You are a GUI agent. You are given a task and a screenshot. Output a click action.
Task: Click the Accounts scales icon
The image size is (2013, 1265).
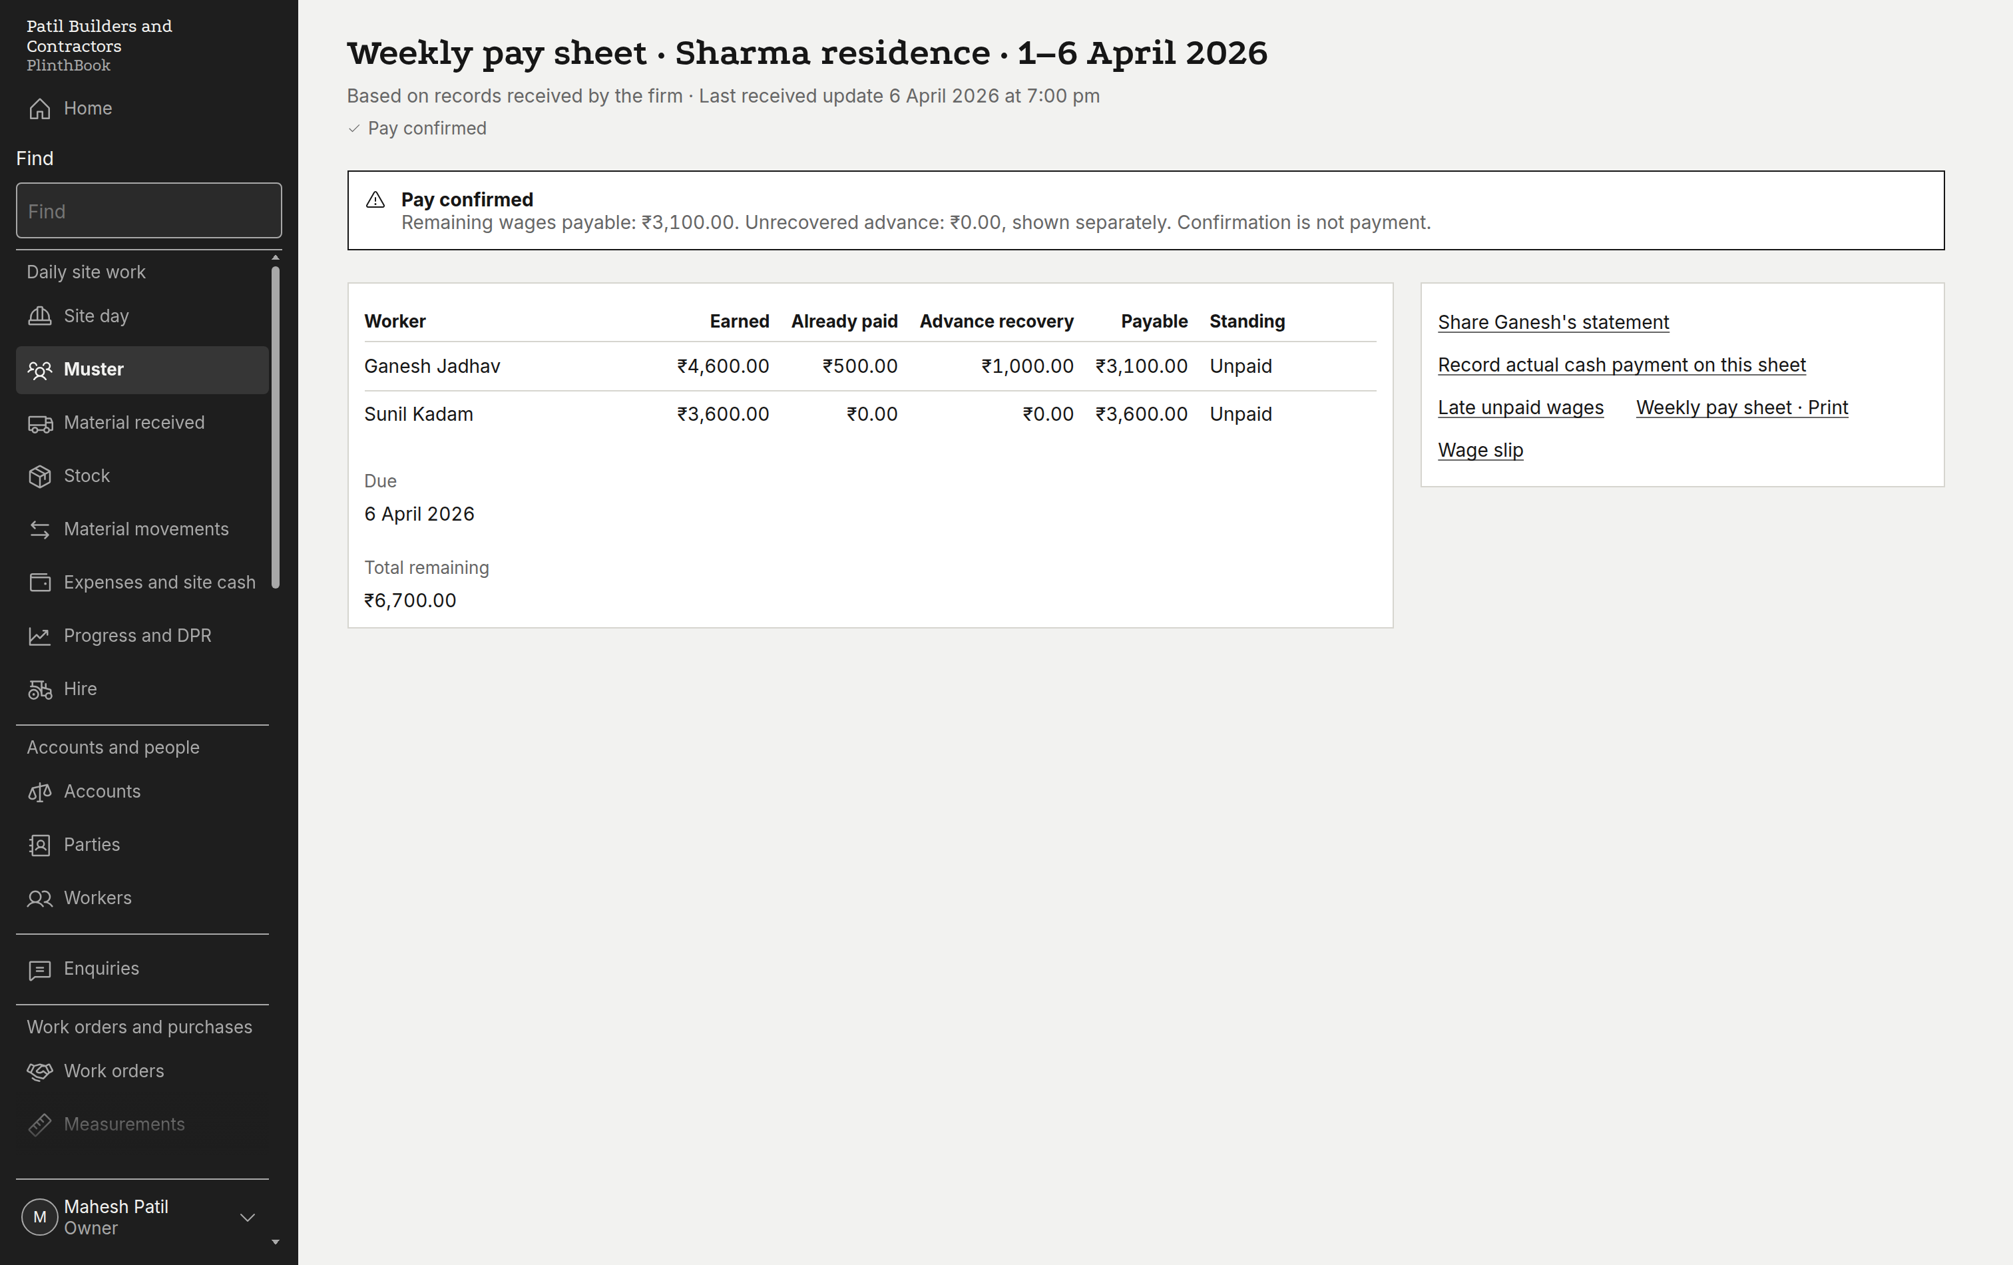[x=39, y=792]
